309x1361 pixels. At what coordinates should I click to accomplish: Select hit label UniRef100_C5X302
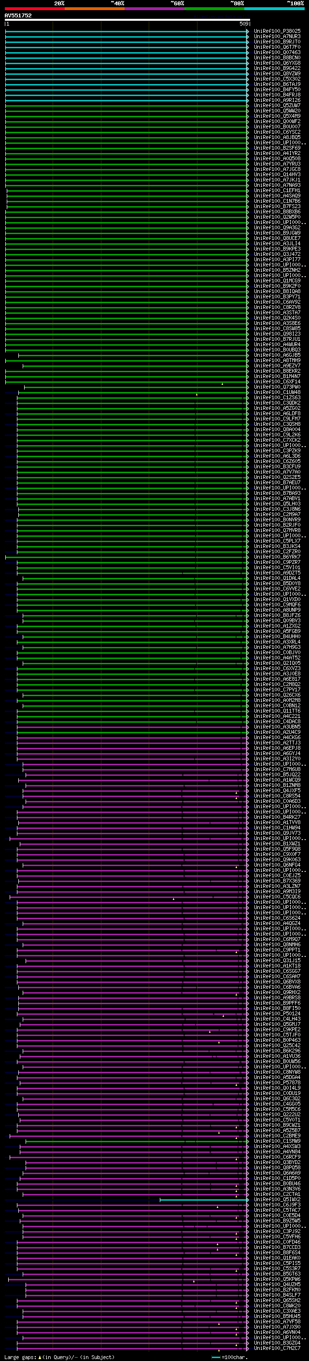click(277, 79)
